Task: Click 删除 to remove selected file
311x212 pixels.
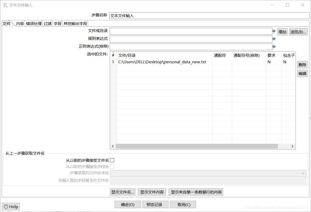Action: pos(302,65)
